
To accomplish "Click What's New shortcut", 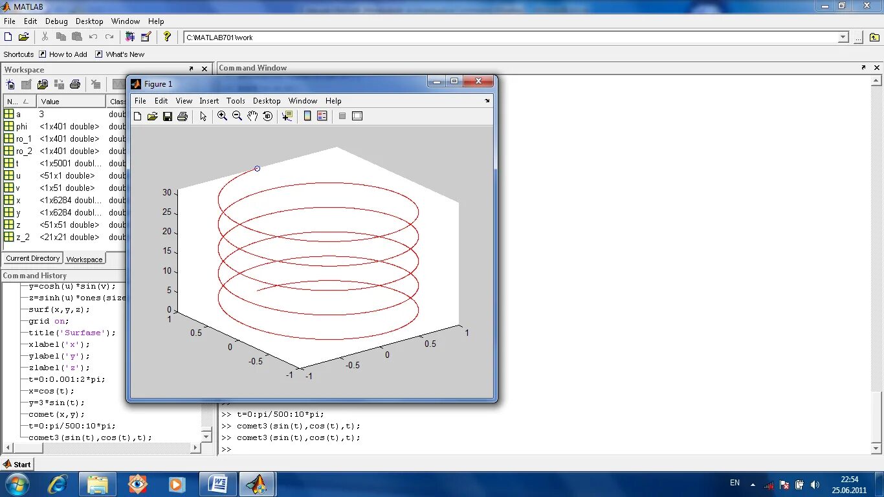I will tap(120, 54).
